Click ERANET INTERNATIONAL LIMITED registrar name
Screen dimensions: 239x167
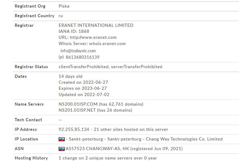pos(96,25)
